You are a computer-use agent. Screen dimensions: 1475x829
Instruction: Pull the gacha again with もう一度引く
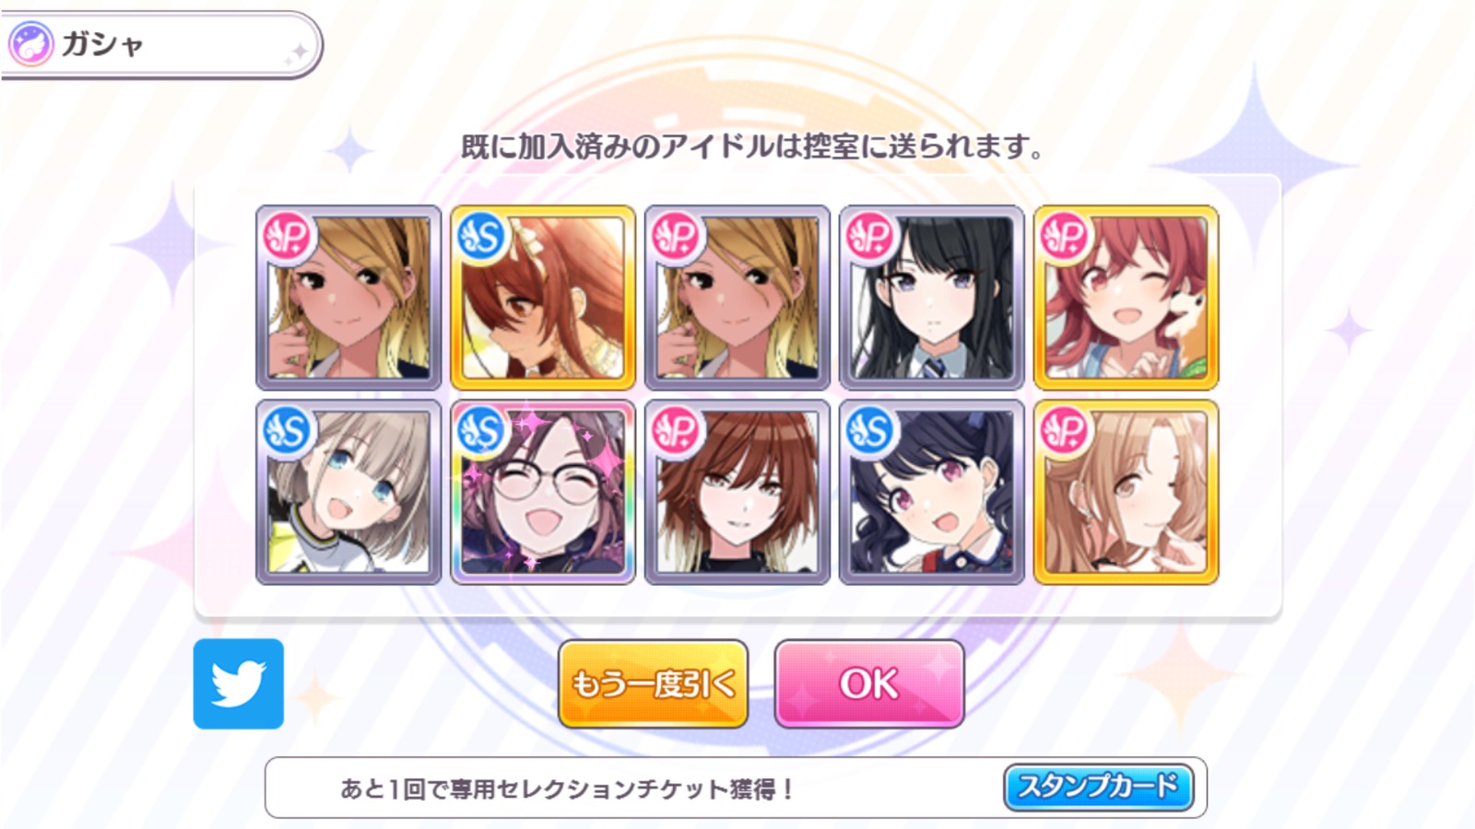653,683
